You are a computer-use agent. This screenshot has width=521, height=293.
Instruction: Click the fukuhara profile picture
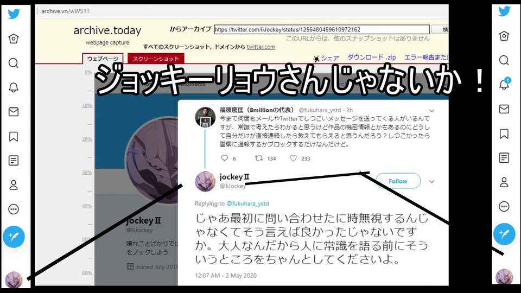click(205, 117)
